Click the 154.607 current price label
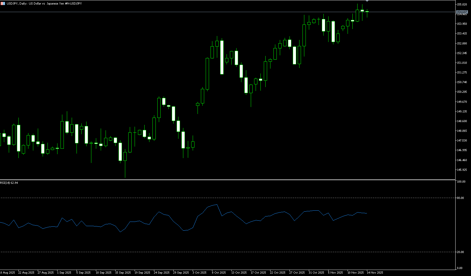471x276 pixels. 462,12
